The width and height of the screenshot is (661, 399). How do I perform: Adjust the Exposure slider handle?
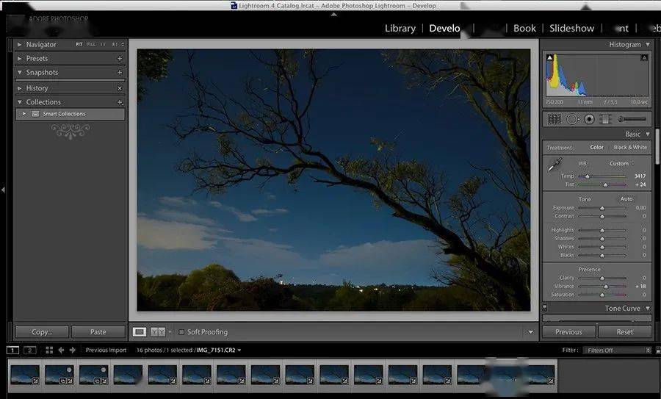602,209
